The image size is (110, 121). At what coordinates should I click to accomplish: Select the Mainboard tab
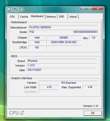[x=37, y=16]
